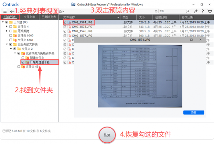Click the XMG_1574.JPG file icon

(69, 23)
